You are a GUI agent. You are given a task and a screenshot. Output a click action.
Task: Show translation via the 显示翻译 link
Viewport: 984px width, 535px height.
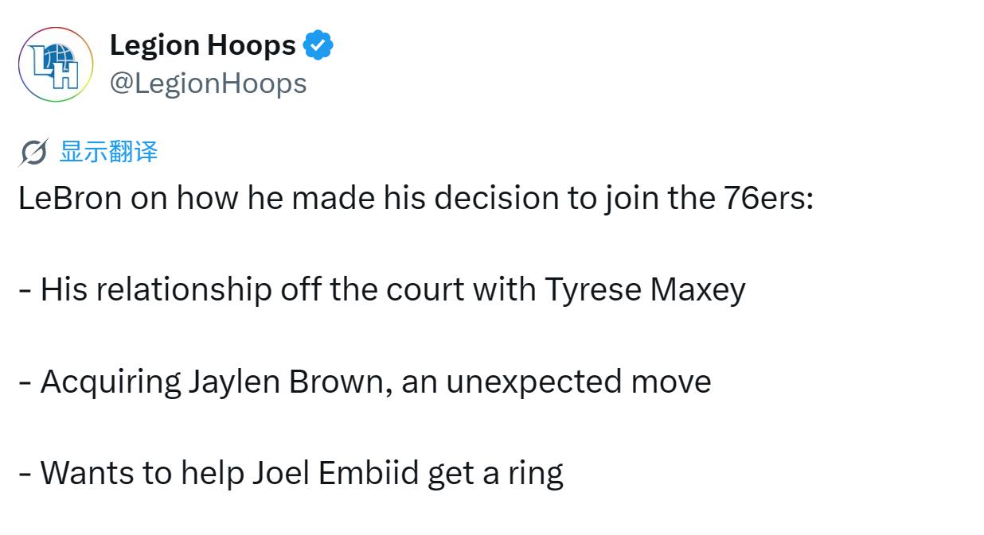coord(108,151)
